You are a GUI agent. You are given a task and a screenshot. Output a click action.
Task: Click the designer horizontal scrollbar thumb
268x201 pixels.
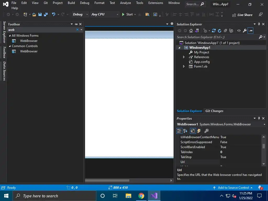click(x=107, y=181)
